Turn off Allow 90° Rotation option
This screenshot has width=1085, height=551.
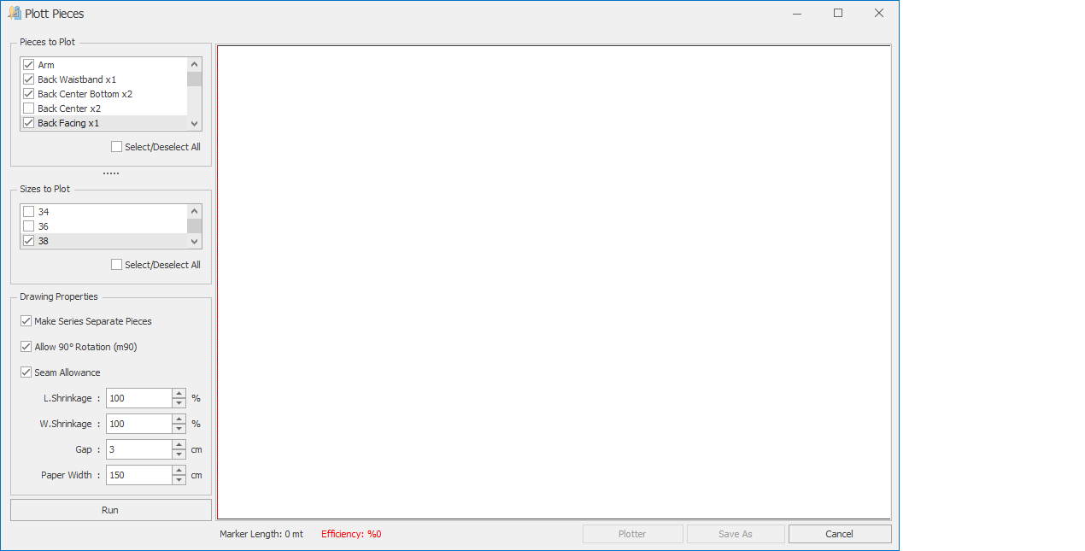point(26,347)
